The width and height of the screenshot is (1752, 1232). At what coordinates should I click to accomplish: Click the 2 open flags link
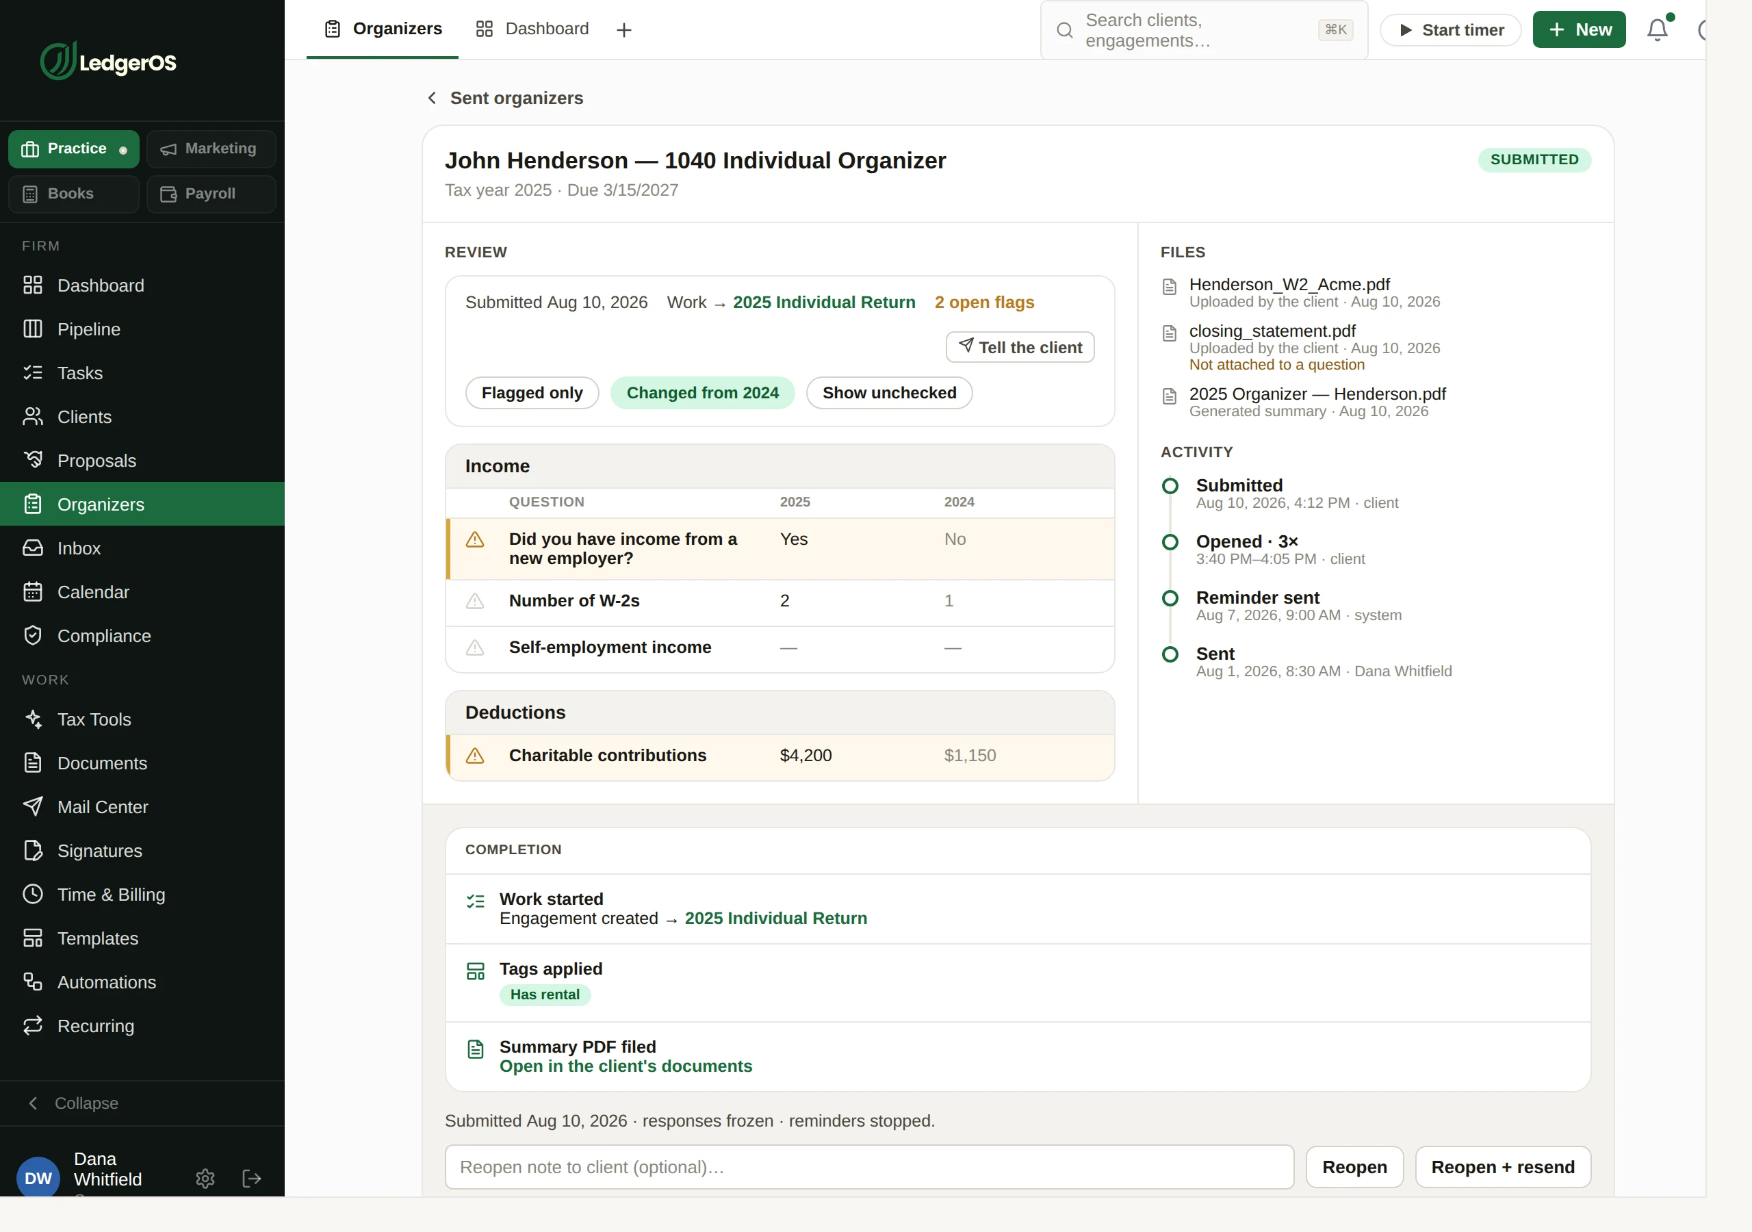tap(984, 303)
